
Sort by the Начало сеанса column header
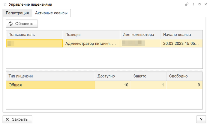(181, 35)
